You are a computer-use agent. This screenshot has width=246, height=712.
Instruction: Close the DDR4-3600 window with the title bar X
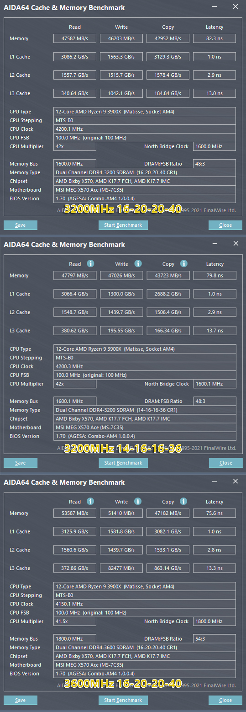pyautogui.click(x=236, y=481)
